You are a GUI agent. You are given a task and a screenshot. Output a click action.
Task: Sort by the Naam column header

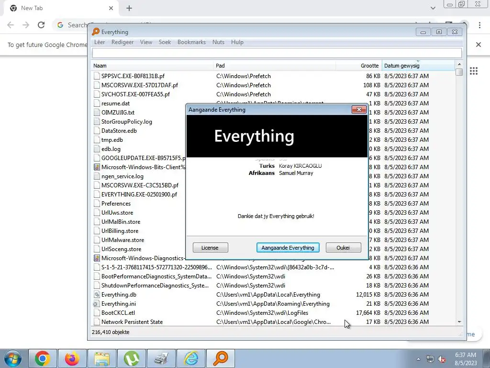153,66
